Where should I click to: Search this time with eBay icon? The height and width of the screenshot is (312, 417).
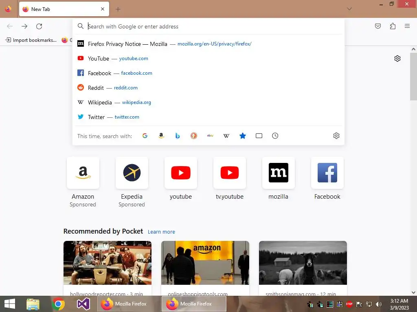[x=210, y=136]
